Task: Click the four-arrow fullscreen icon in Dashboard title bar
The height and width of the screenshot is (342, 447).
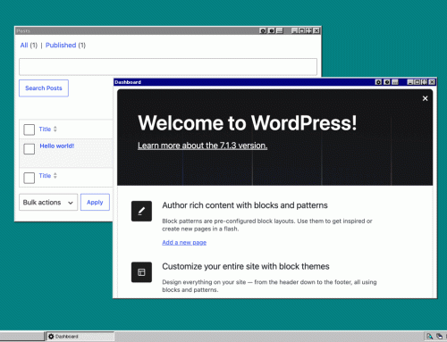Action: click(x=425, y=82)
